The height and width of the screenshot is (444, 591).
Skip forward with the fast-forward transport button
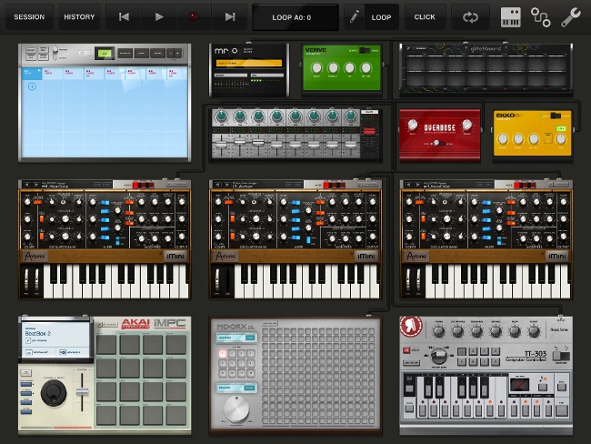pyautogui.click(x=229, y=17)
